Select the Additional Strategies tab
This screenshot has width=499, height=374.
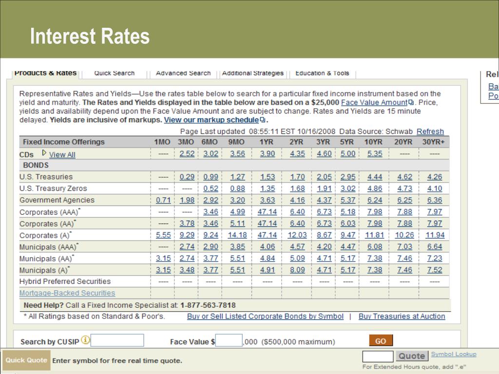(x=253, y=73)
